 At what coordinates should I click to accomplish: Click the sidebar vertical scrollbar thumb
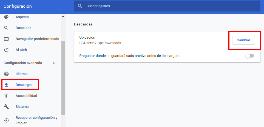click(x=63, y=78)
